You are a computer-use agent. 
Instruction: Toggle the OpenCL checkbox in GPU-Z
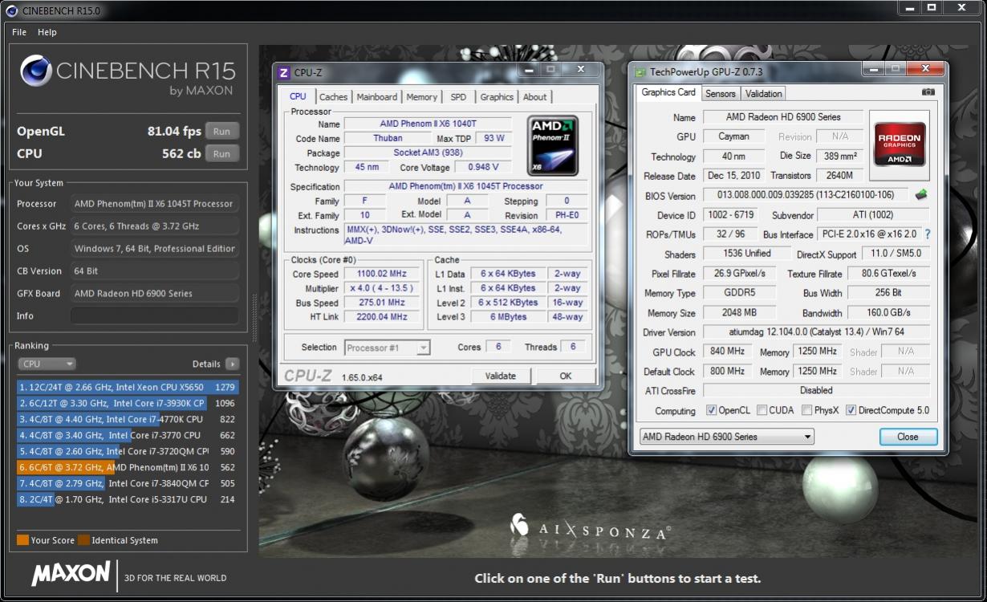[711, 410]
